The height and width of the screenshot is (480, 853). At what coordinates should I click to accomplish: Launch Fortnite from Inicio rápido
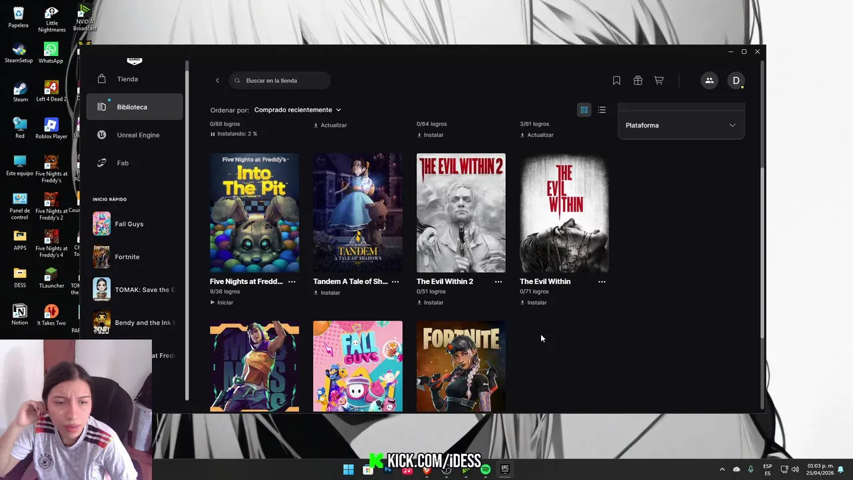tap(133, 257)
